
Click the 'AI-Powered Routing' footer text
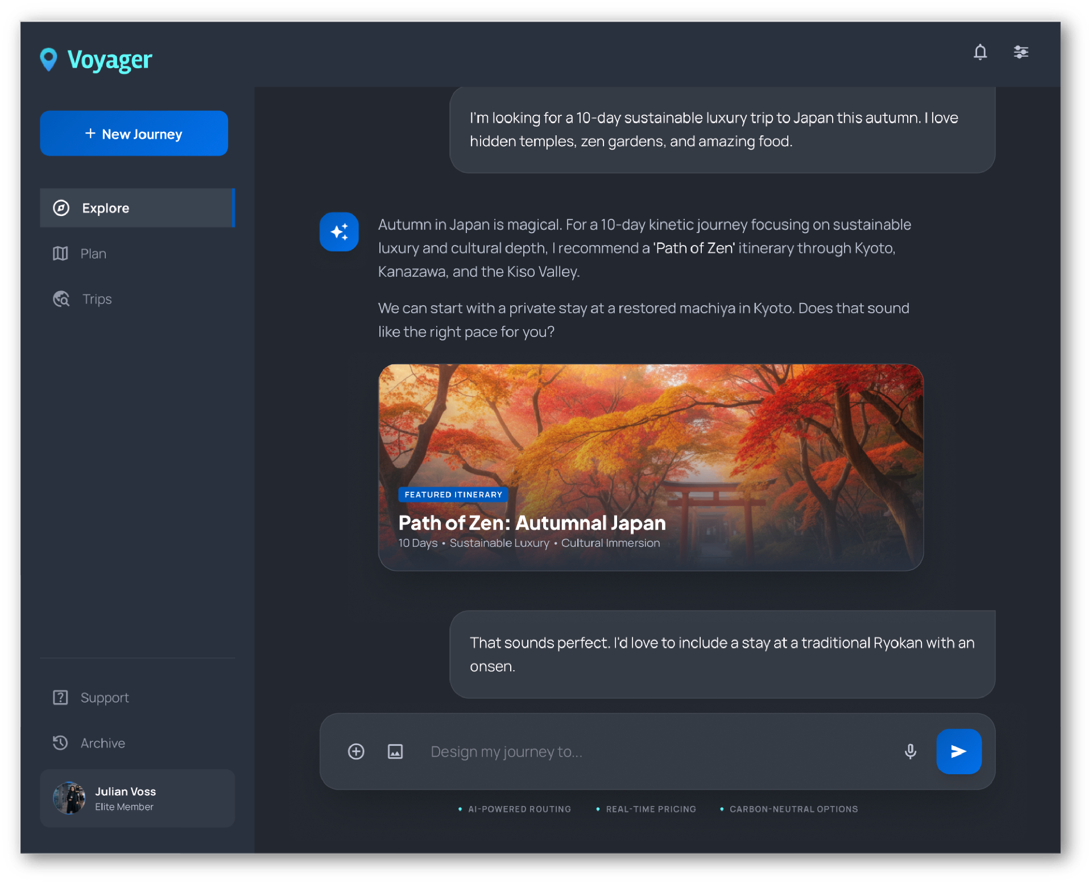(x=519, y=809)
